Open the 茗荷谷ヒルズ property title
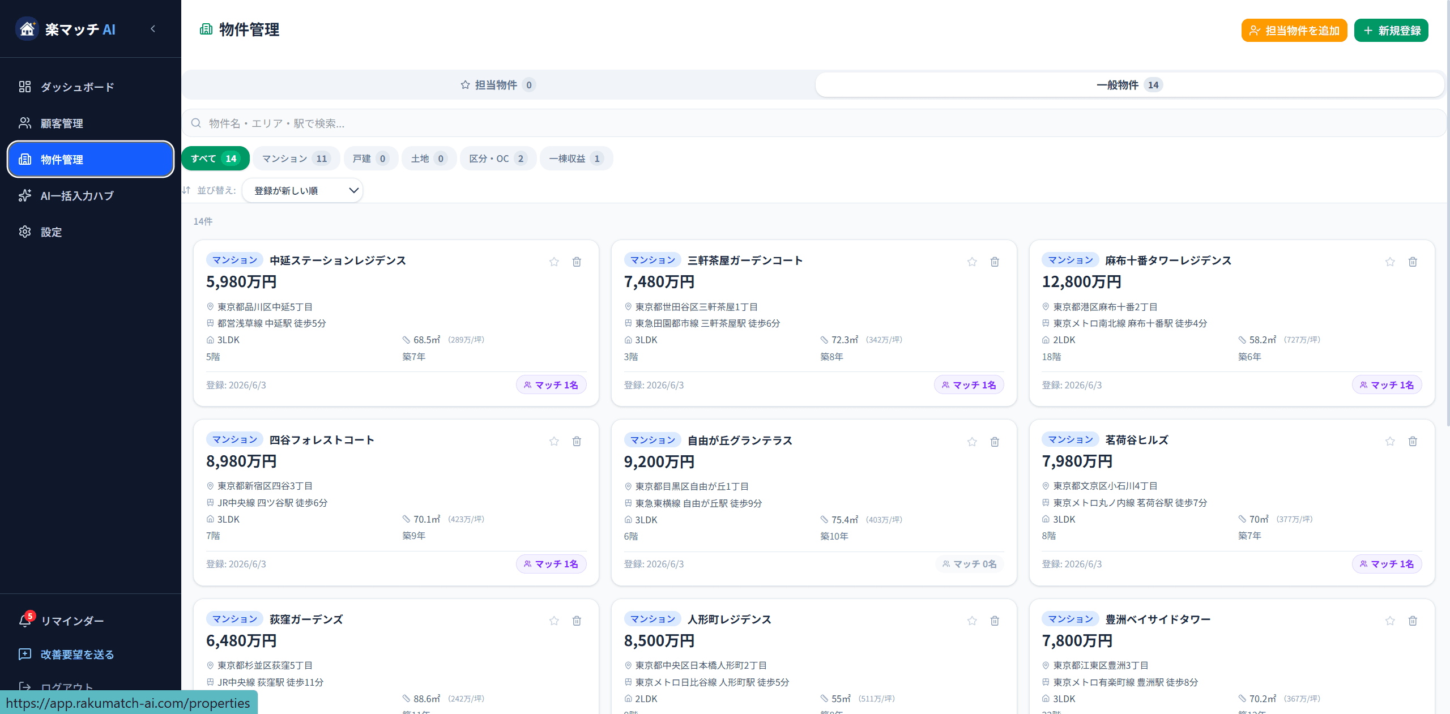Image resolution: width=1450 pixels, height=714 pixels. 1137,440
